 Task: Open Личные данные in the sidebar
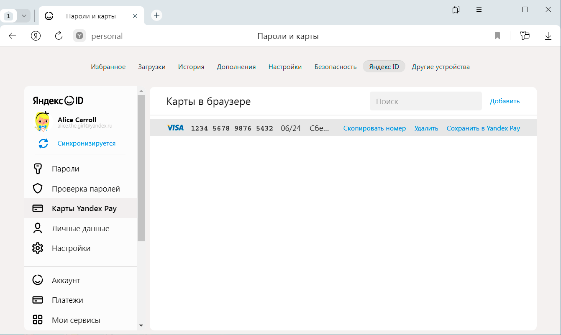(80, 229)
